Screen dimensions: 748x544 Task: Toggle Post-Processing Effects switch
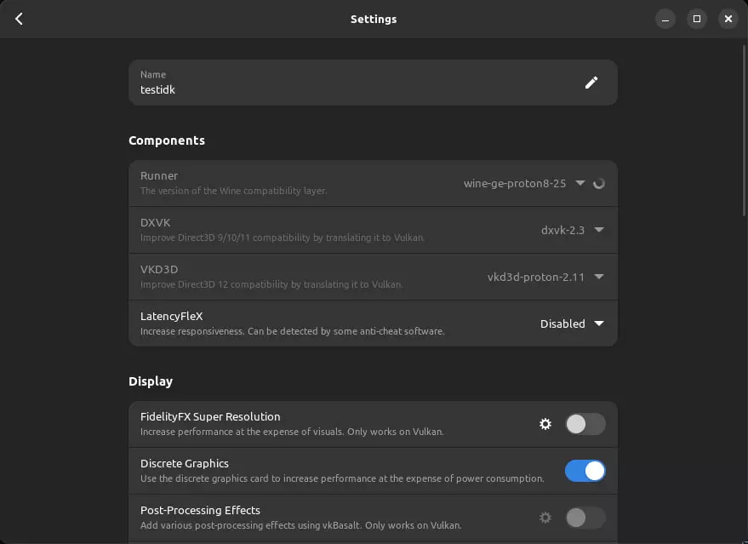[x=585, y=517]
